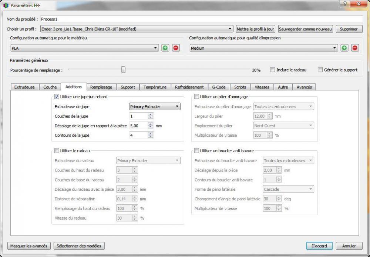Open the PLA material dropdown
This screenshot has height=257, width=370.
(x=84, y=48)
